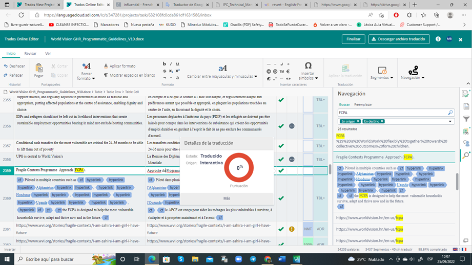
Task: Open the MB user avatar
Action: pos(449,39)
